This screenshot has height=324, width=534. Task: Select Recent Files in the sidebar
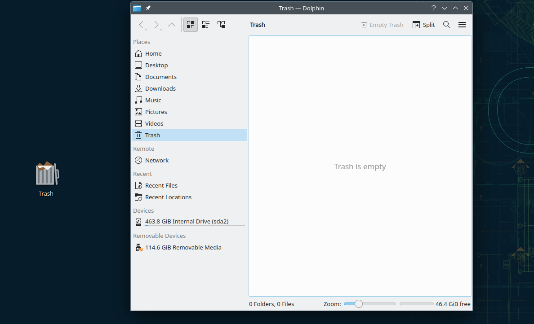[x=161, y=185]
